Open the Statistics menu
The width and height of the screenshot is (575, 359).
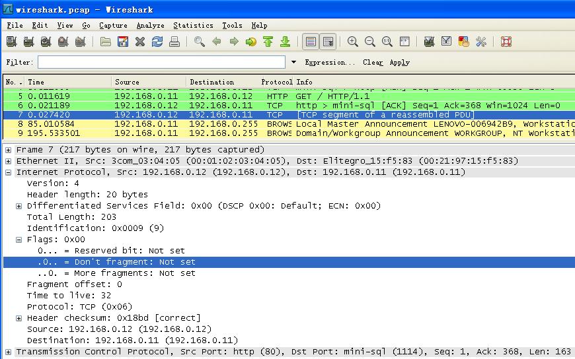pos(193,25)
